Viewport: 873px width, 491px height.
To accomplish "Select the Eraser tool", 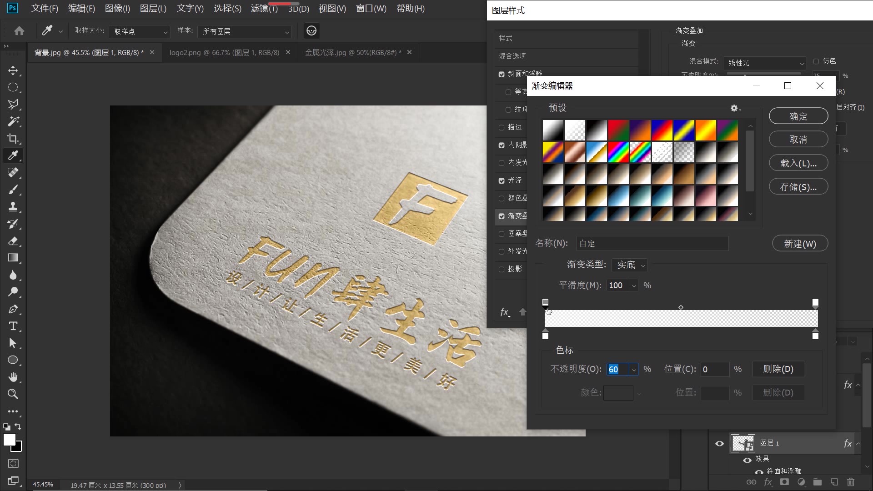I will [13, 241].
